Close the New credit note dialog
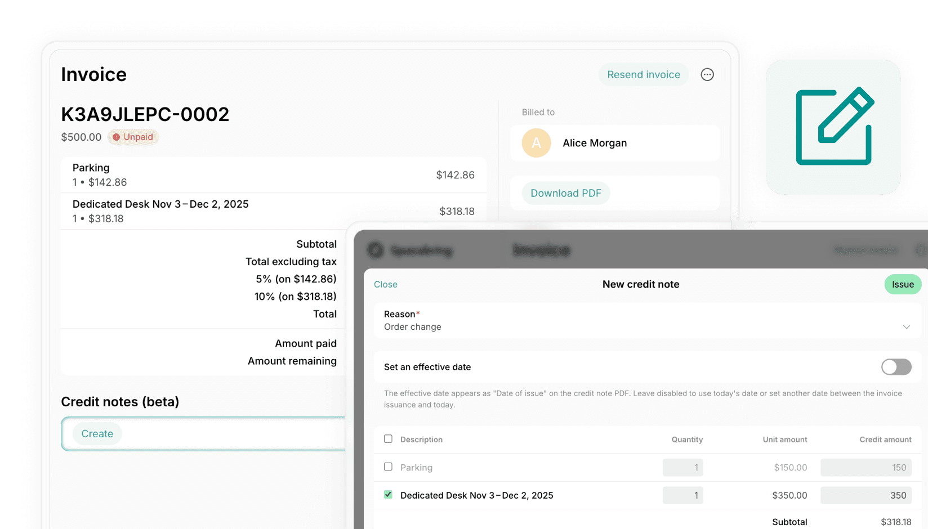The width and height of the screenshot is (928, 529). pyautogui.click(x=385, y=284)
